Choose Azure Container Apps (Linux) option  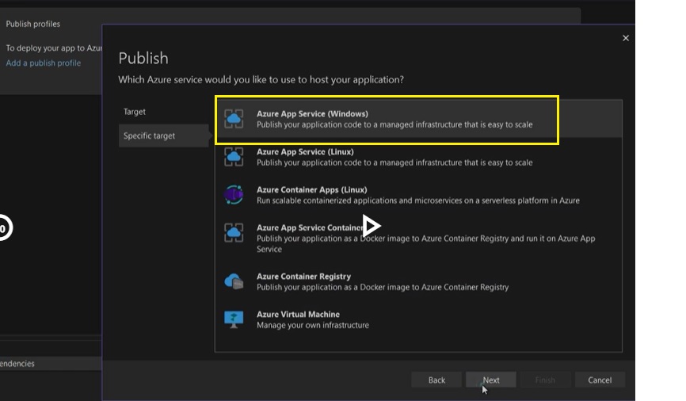(x=418, y=195)
